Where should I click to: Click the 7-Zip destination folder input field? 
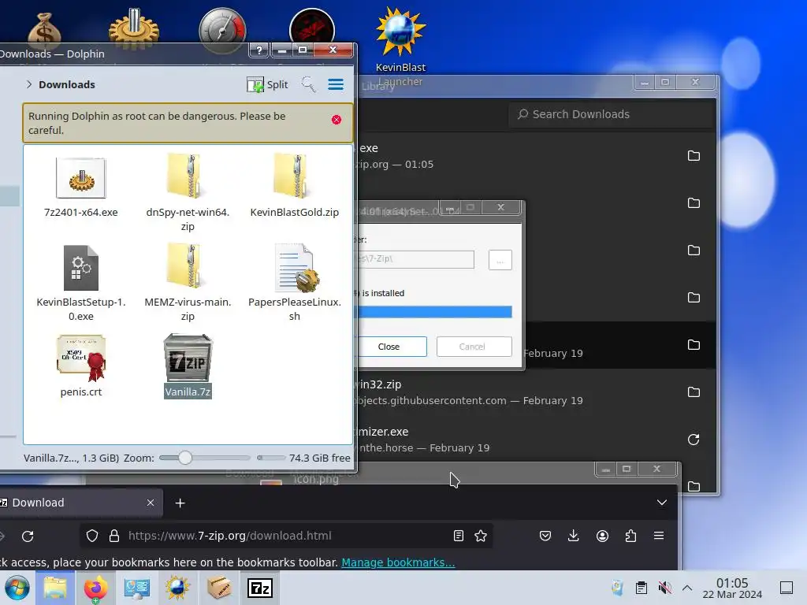[415, 259]
